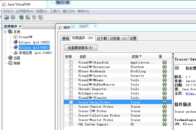Click the greyed Save toolbar icon
This screenshot has width=196, height=130.
click(13, 17)
